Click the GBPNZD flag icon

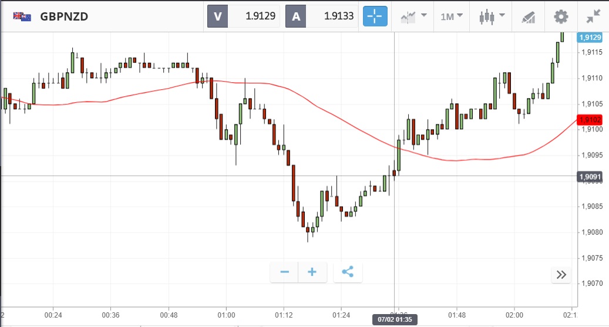click(22, 16)
